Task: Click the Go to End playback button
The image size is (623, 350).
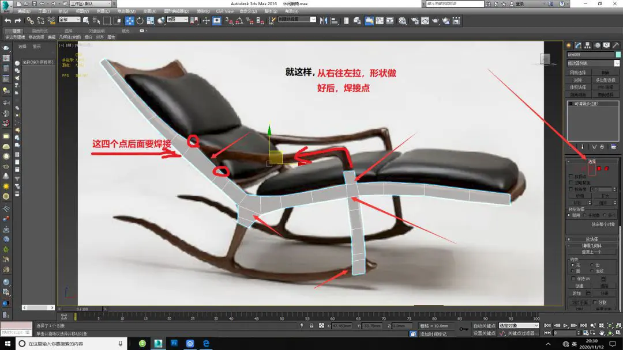Action: (583, 325)
